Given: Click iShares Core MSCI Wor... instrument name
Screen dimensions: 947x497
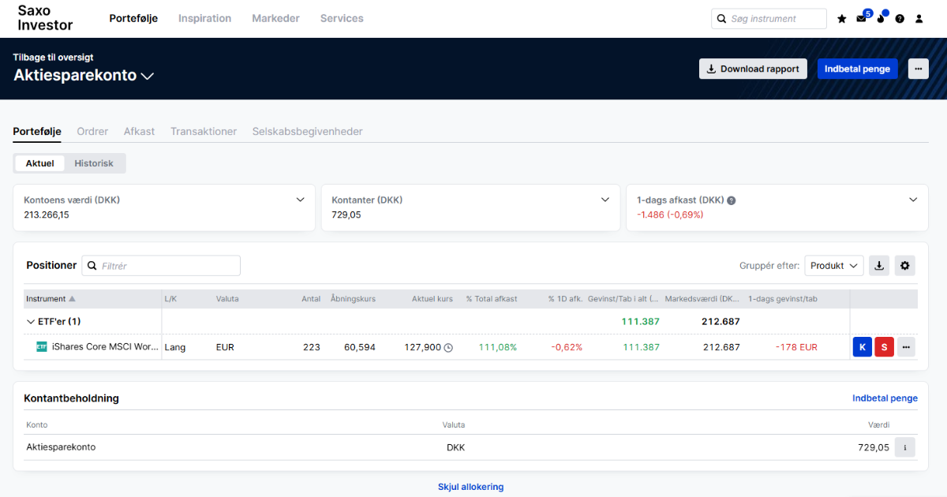Looking at the screenshot, I should 106,347.
